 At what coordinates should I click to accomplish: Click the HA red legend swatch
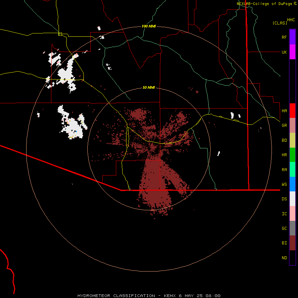pyautogui.click(x=292, y=111)
